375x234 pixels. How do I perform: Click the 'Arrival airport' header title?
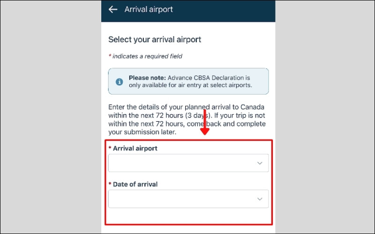pos(149,9)
